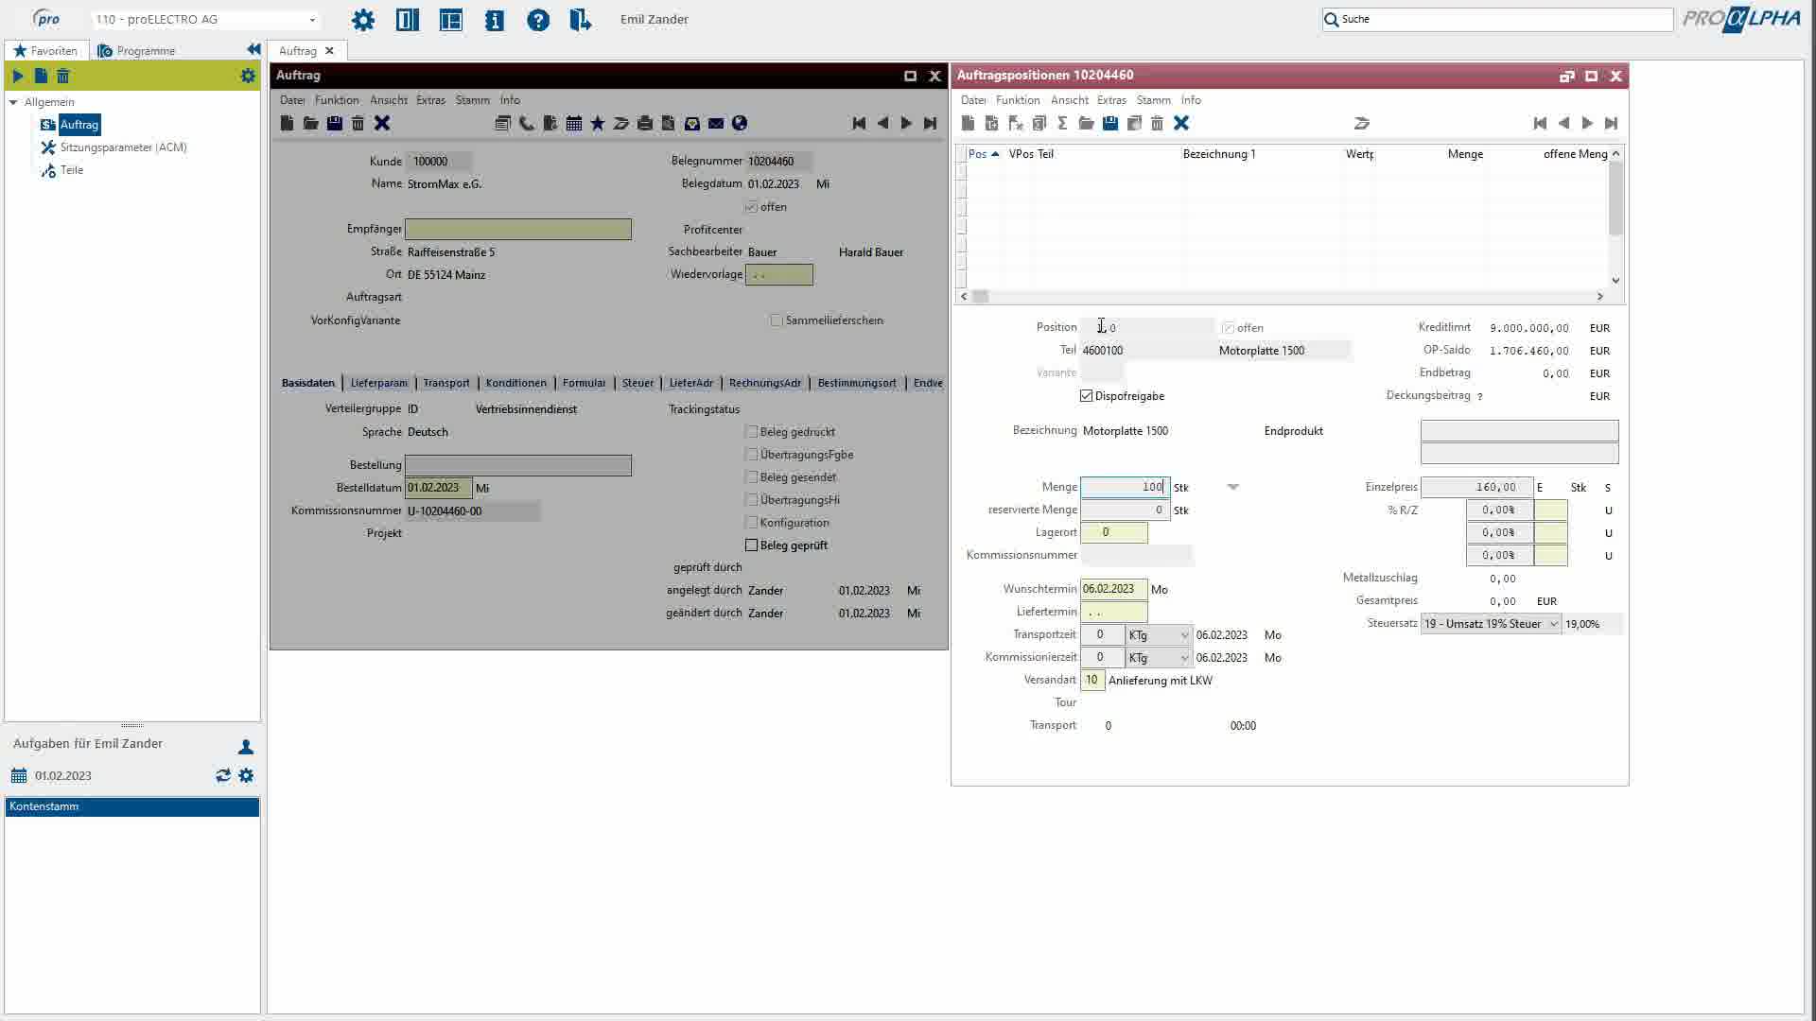
Task: Go to next record in Auftrag window
Action: [x=906, y=123]
